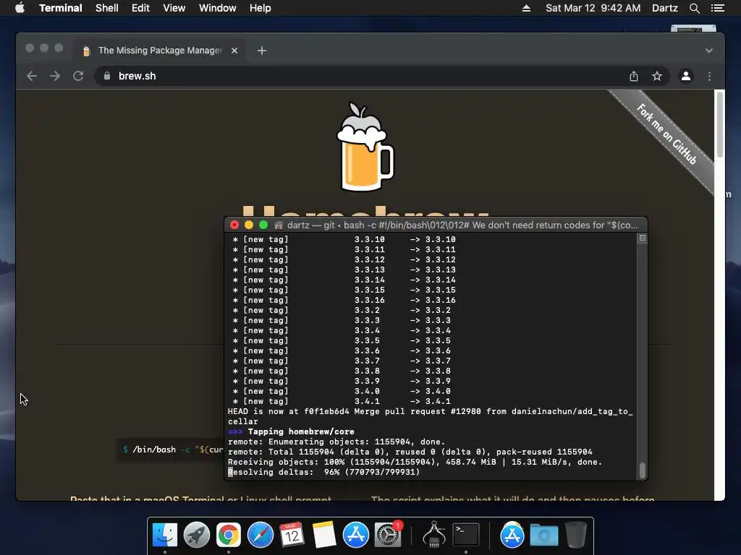741x555 pixels.
Task: Go forward in the browser
Action: [x=55, y=76]
